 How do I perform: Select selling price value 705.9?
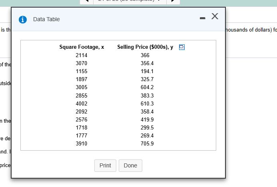[x=147, y=143]
